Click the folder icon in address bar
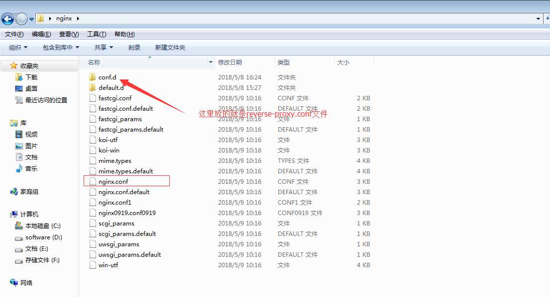Screen dimensions: 550x297 pyautogui.click(x=41, y=18)
